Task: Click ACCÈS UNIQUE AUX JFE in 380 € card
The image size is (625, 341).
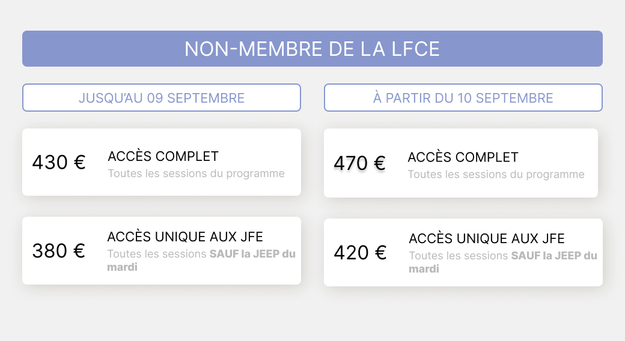Action: (x=185, y=237)
